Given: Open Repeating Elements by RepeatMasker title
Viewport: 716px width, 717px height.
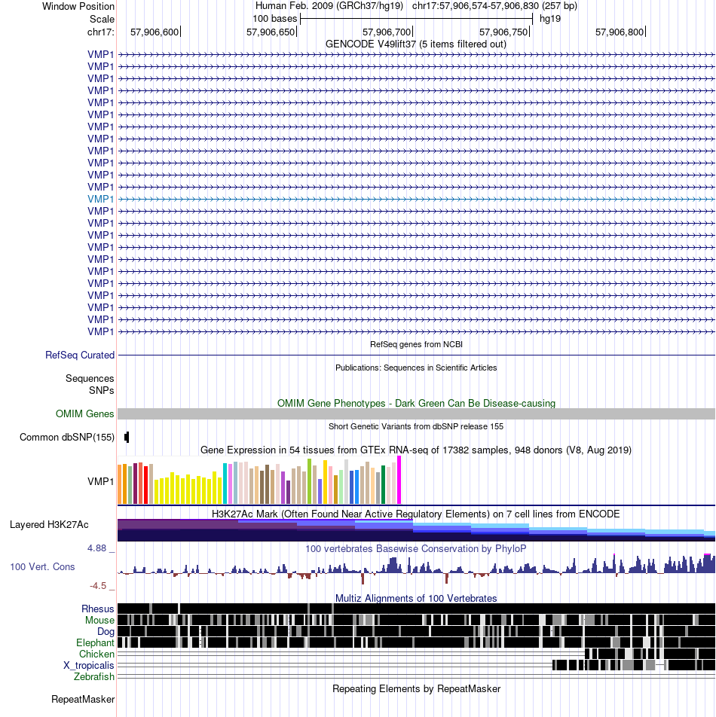Looking at the screenshot, I should (x=416, y=688).
